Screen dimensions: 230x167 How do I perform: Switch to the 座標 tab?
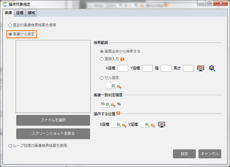coord(20,13)
